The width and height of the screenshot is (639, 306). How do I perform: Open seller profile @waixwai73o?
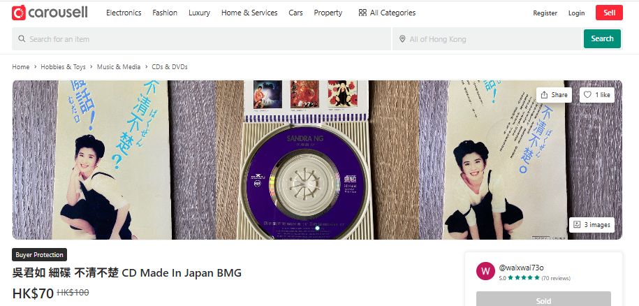pos(521,268)
